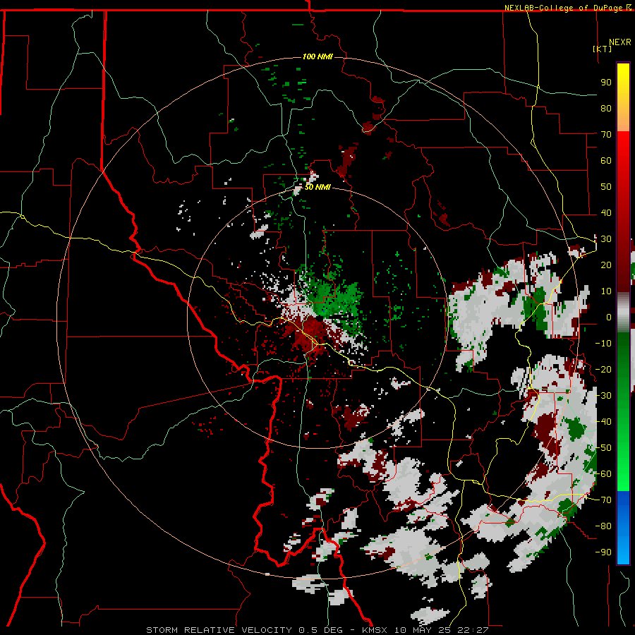
Task: Click the 10 value on velocity scale
Action: [x=606, y=291]
